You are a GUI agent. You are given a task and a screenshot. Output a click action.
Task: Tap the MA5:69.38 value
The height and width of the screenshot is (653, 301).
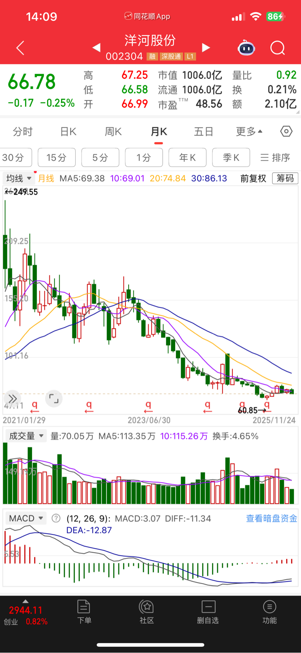[82, 179]
